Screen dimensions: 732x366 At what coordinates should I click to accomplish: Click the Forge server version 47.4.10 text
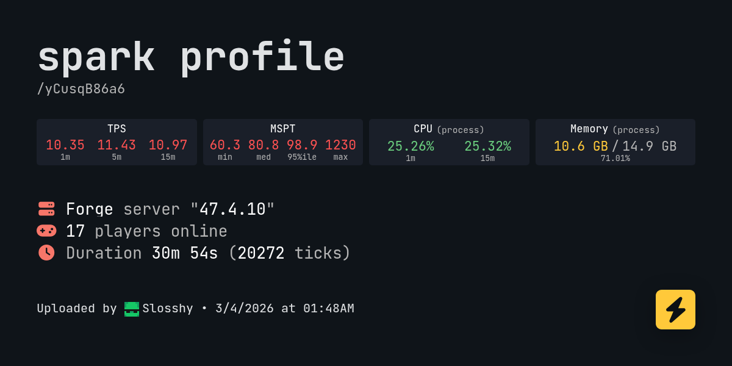pyautogui.click(x=232, y=209)
